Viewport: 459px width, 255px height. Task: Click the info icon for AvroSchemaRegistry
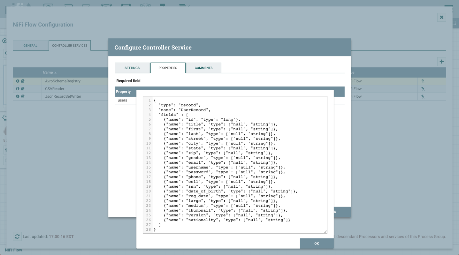[18, 81]
